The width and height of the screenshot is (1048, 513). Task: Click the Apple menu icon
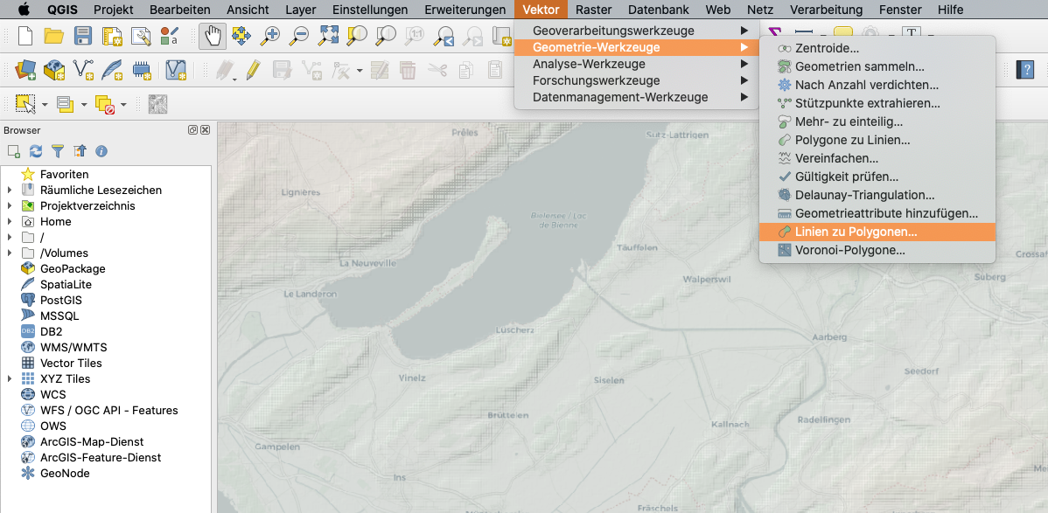coord(24,10)
